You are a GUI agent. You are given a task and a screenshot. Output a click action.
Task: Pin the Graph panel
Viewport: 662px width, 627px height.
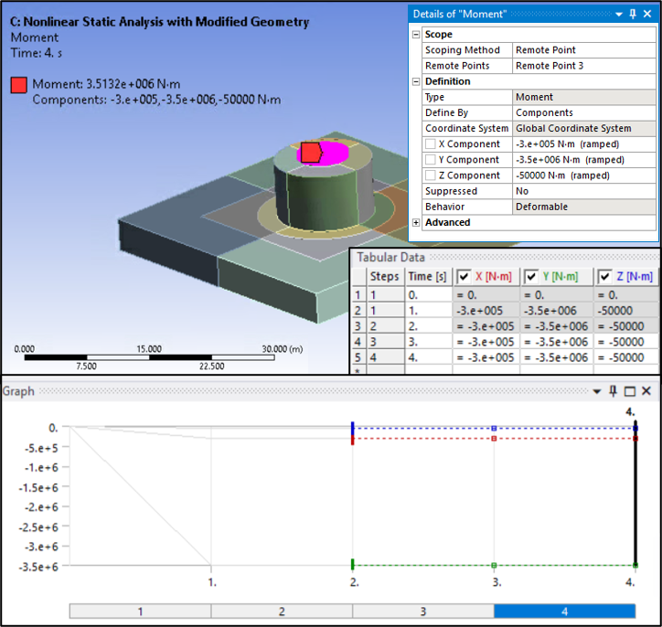coord(614,391)
